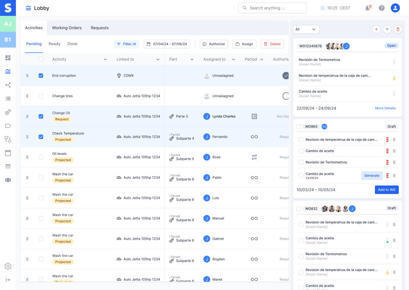The width and height of the screenshot is (409, 290).
Task: Check the Change tires row checkbox
Action: click(x=41, y=96)
